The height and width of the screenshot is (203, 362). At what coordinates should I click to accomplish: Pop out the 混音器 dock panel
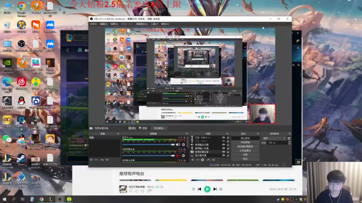pyautogui.click(x=187, y=134)
